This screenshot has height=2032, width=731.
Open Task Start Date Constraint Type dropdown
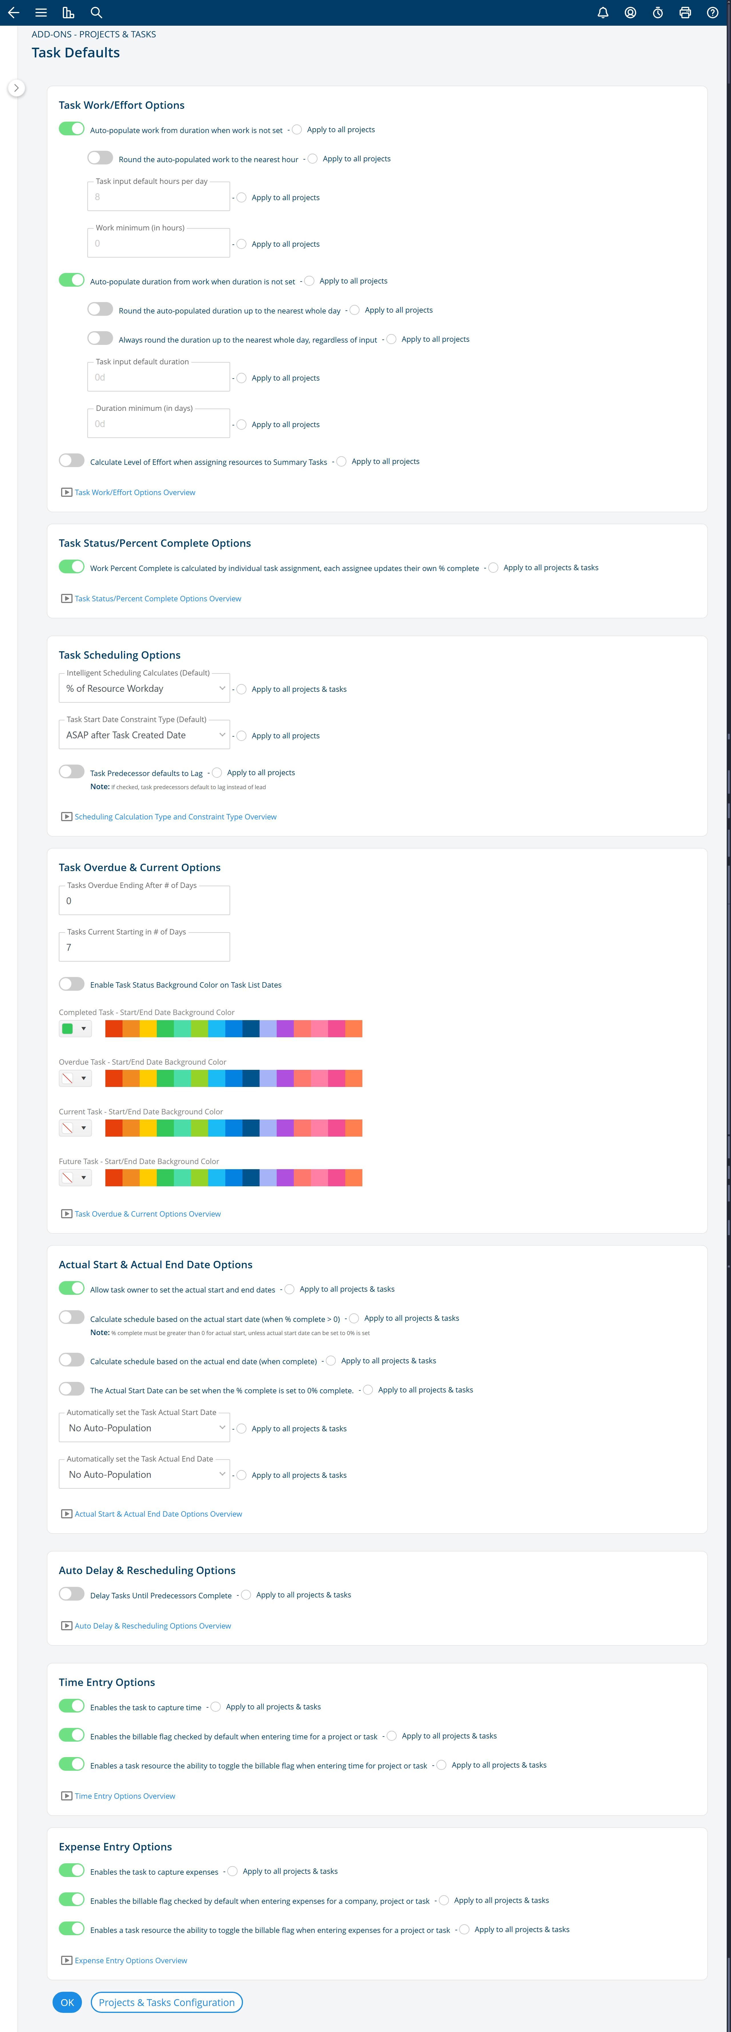[x=144, y=735]
